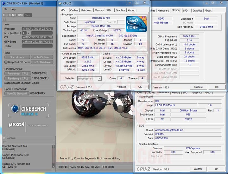
Task: Switch to the Caches tab in front CPU-Z
Action: coord(74,10)
